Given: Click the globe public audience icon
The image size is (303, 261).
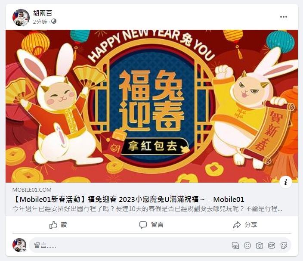Looking at the screenshot, I should coord(54,22).
